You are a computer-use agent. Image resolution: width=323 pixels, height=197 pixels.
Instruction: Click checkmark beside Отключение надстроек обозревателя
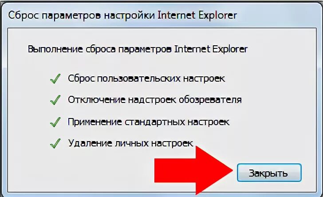(55, 100)
